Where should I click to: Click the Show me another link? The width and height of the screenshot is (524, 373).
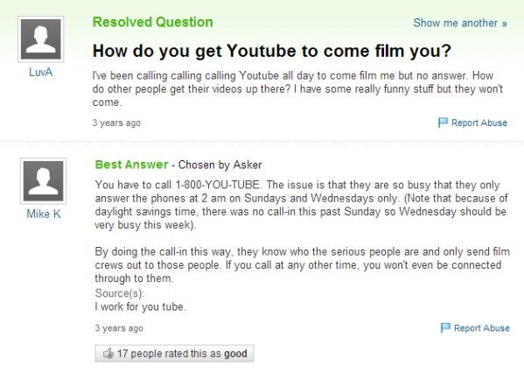(x=460, y=23)
